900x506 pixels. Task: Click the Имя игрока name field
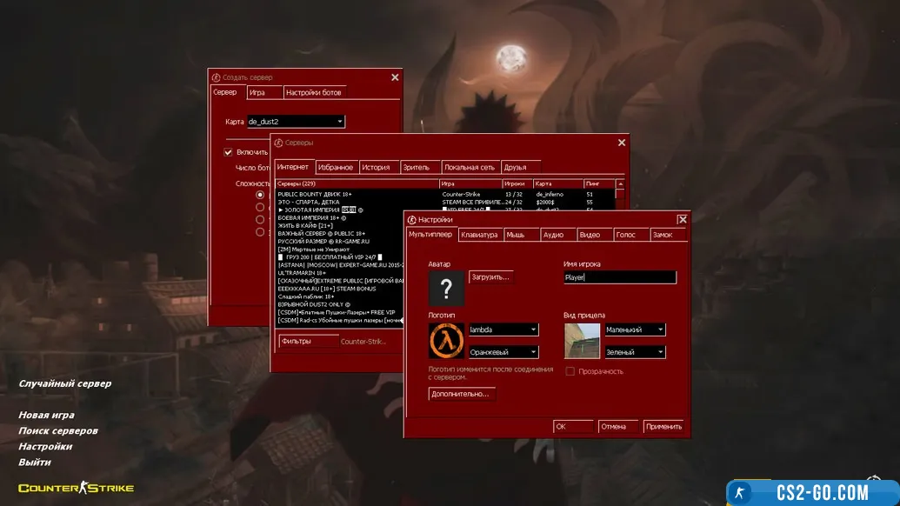click(619, 277)
